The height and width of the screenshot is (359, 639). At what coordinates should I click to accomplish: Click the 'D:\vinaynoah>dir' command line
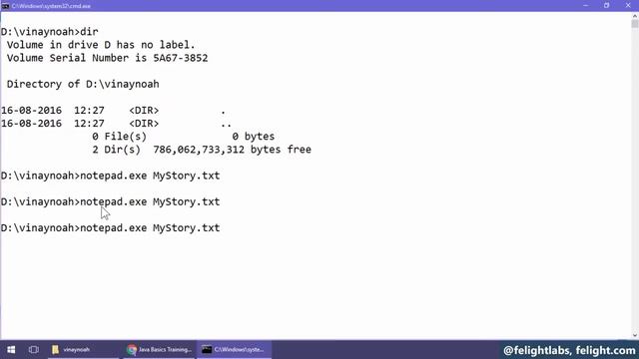click(49, 32)
